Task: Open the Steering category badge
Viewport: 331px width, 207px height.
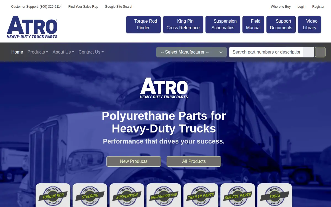Action: pos(90,195)
